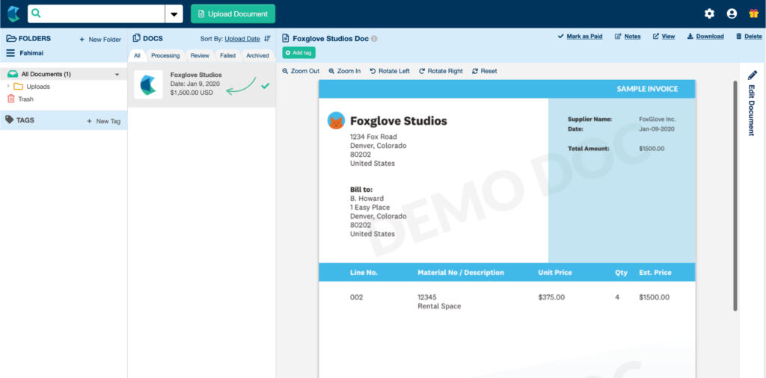Click the $1,500.00 USD amount in list
The width and height of the screenshot is (766, 378).
point(192,93)
